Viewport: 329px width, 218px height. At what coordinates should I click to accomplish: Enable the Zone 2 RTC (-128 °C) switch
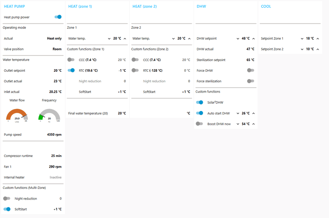pyautogui.click(x=135, y=70)
